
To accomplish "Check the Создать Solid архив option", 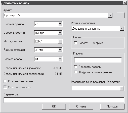I will (5, 81).
